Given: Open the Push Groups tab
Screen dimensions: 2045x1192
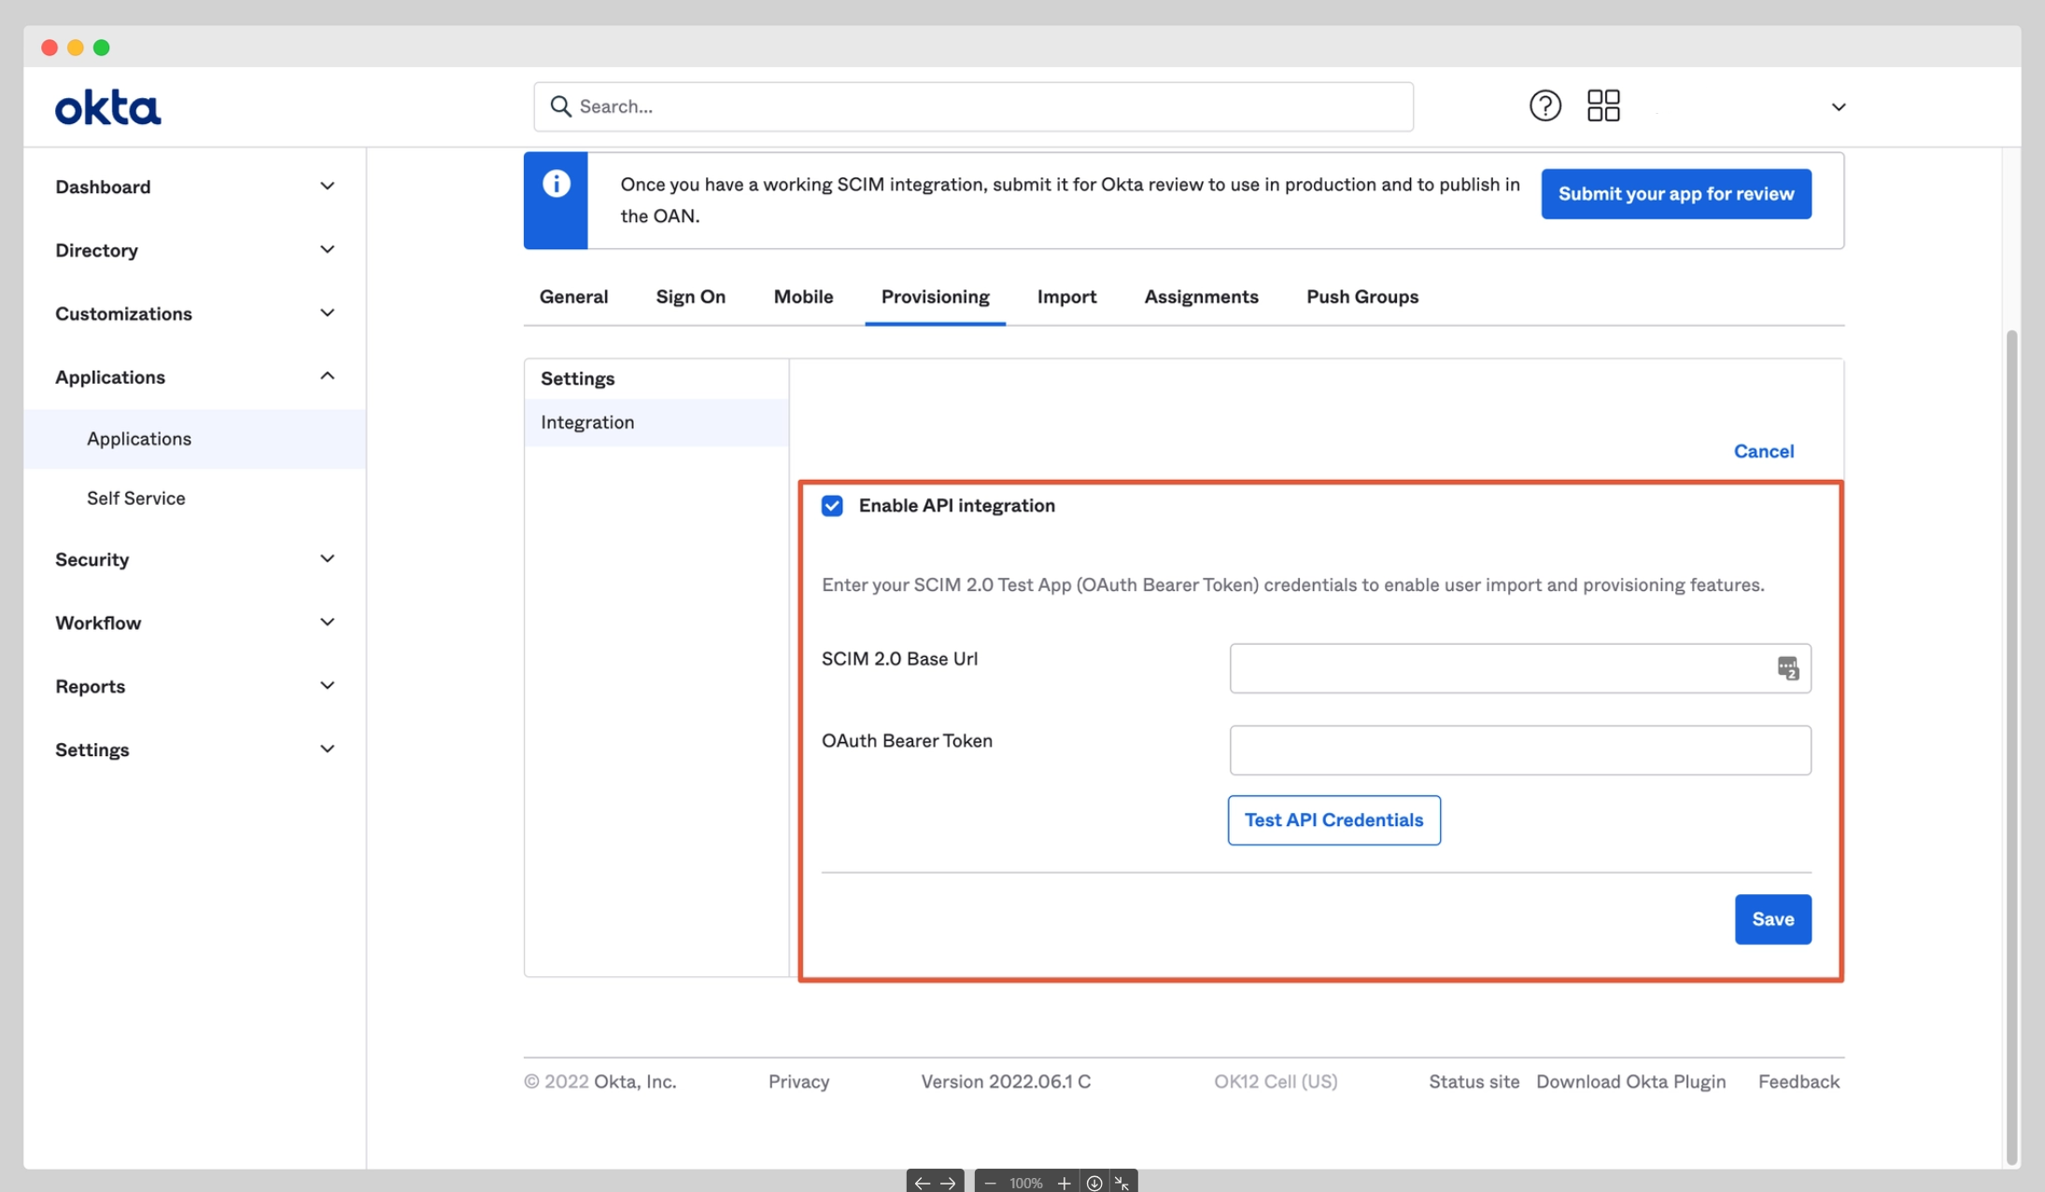Looking at the screenshot, I should (x=1361, y=297).
